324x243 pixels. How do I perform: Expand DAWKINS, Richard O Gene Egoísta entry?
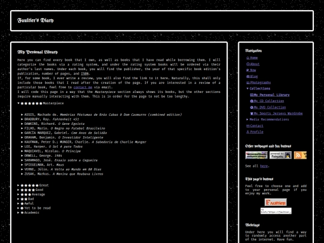pos(22,124)
